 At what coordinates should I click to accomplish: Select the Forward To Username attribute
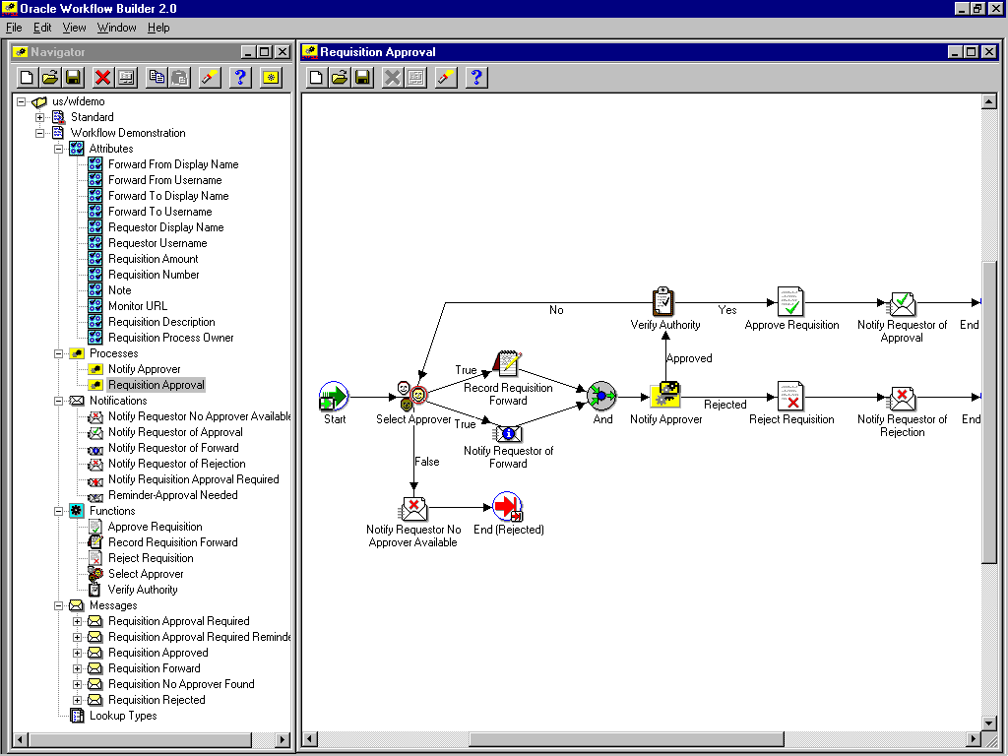point(160,212)
